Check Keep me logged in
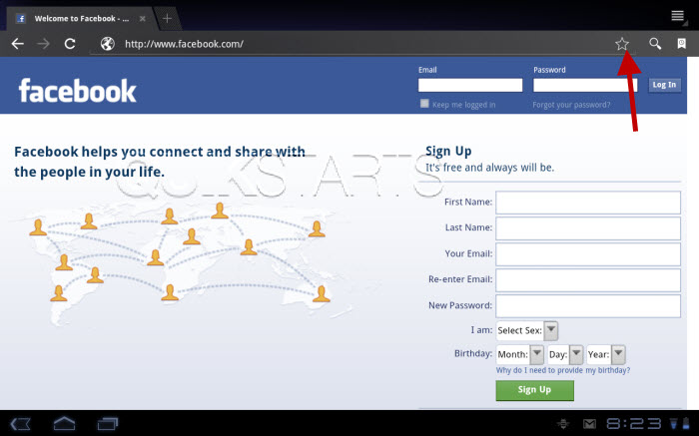Image resolution: width=699 pixels, height=436 pixels. pyautogui.click(x=424, y=104)
